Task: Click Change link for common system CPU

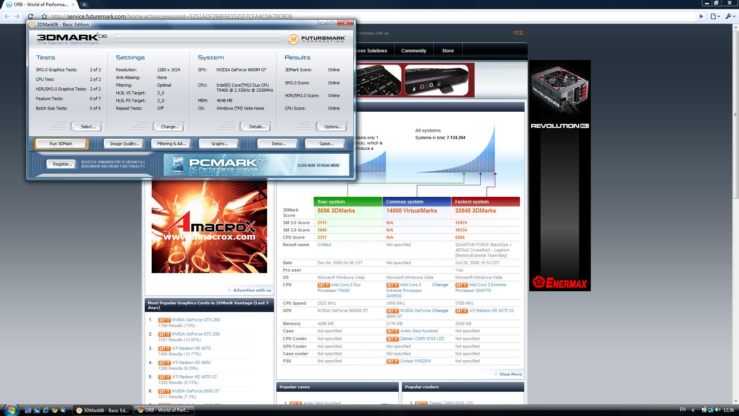Action: click(440, 285)
